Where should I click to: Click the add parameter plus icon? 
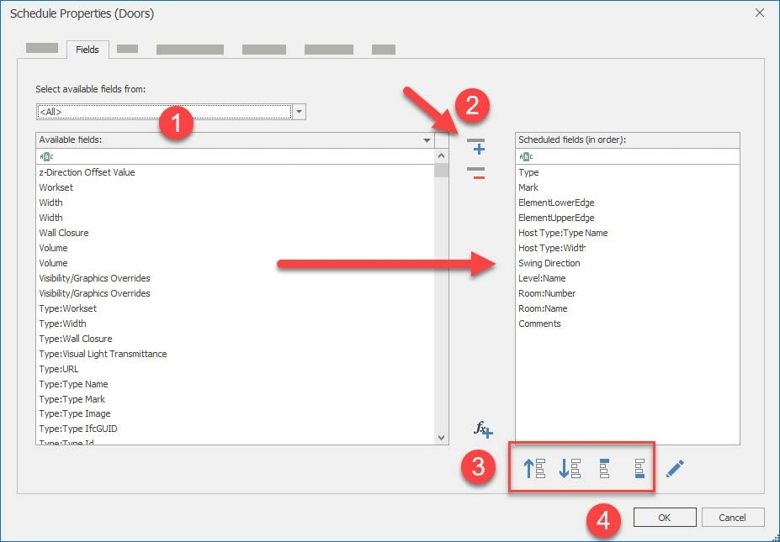[476, 146]
